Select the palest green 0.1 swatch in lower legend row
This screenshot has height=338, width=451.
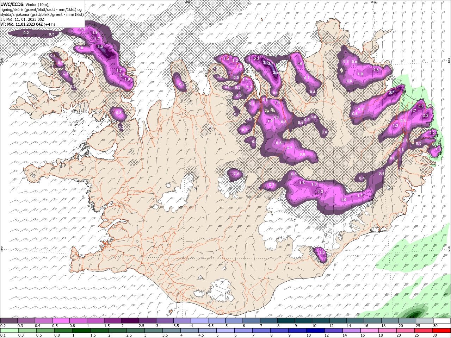tap(9, 331)
